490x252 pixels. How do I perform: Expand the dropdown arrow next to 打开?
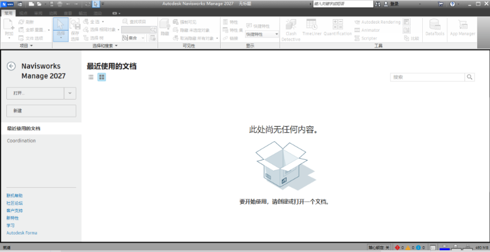click(70, 93)
